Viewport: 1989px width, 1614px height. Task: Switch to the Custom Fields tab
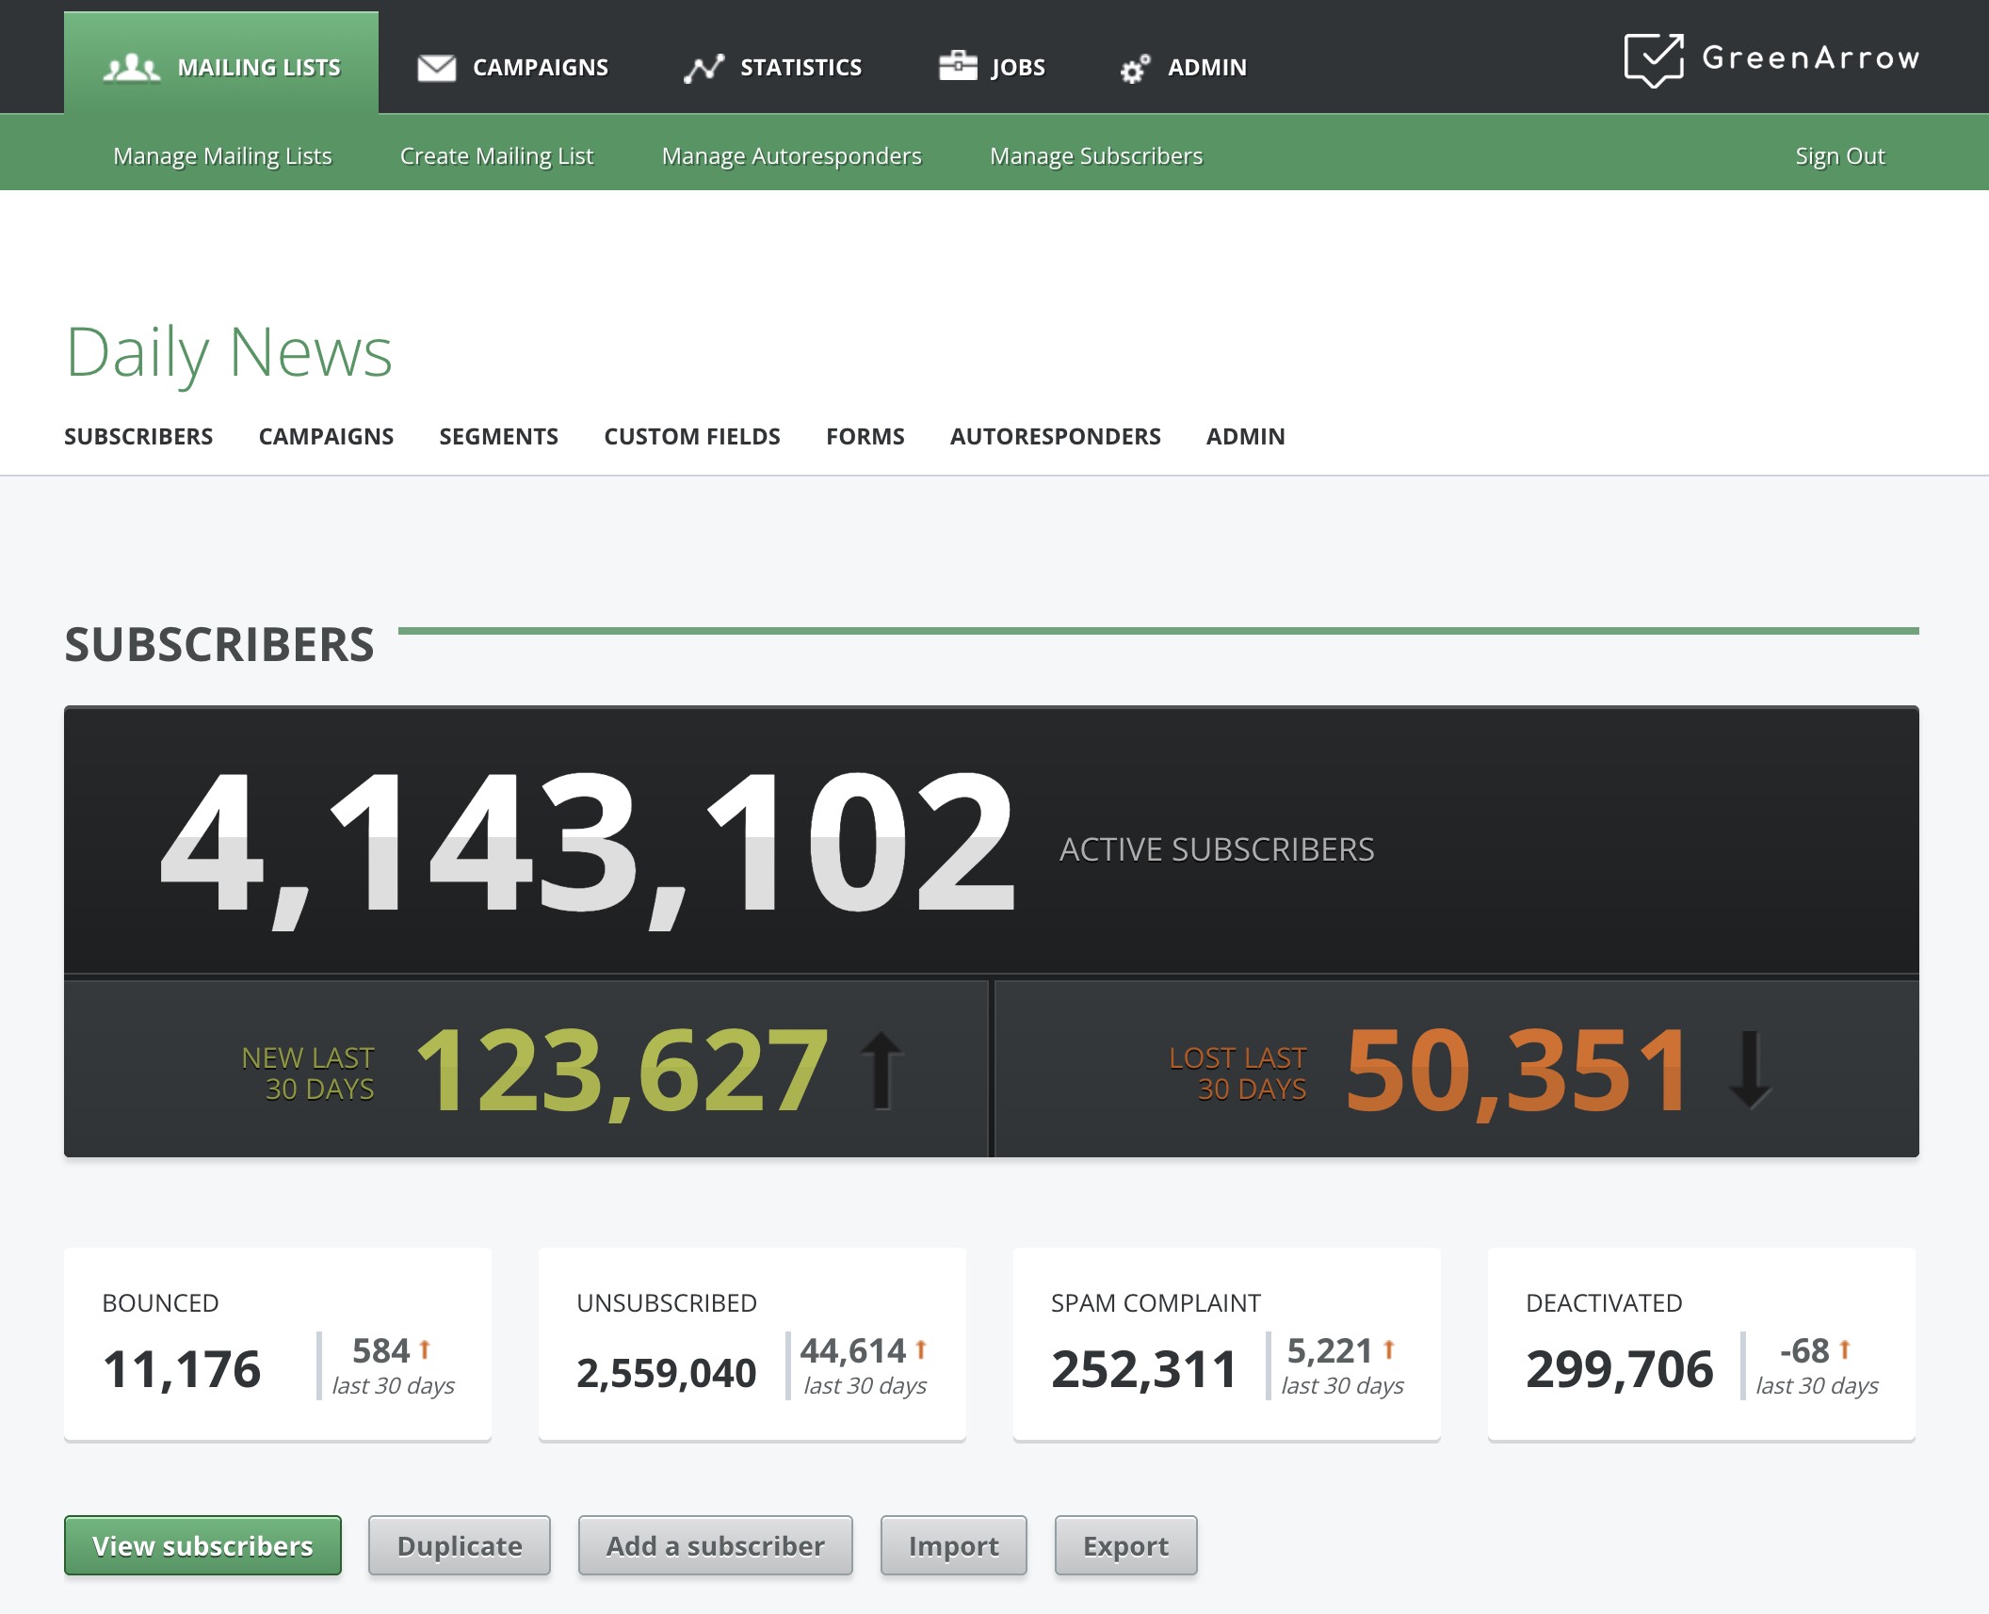coord(691,437)
